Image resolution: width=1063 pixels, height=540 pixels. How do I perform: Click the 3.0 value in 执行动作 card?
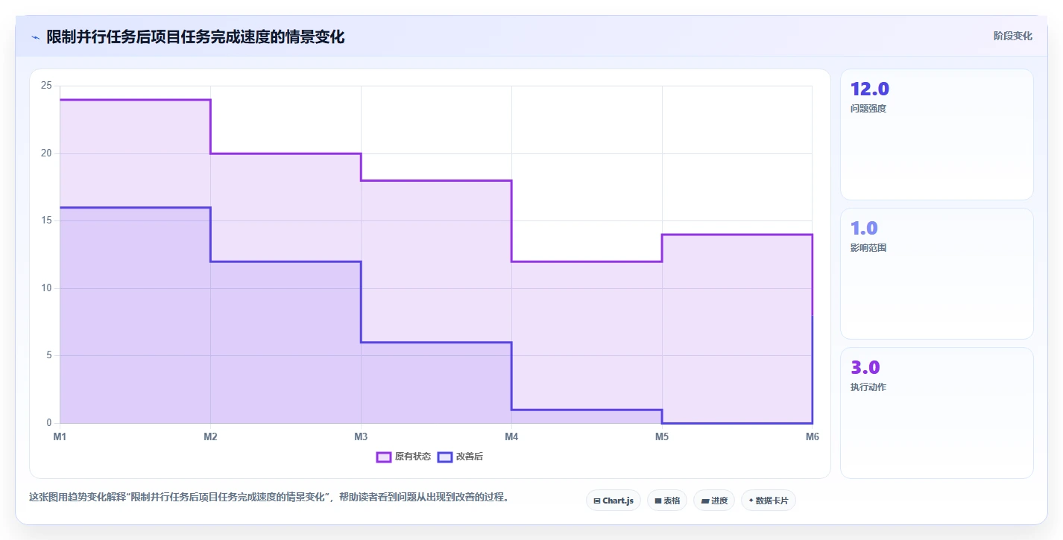[865, 367]
